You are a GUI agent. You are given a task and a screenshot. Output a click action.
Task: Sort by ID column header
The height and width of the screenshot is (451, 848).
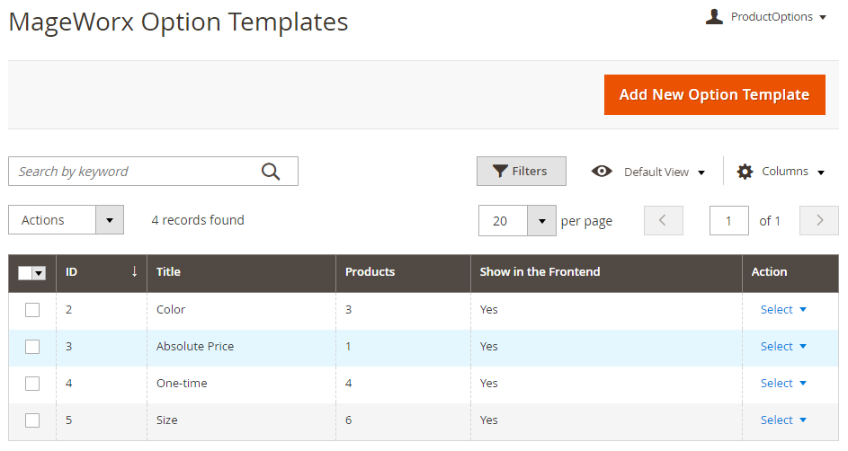tap(102, 272)
